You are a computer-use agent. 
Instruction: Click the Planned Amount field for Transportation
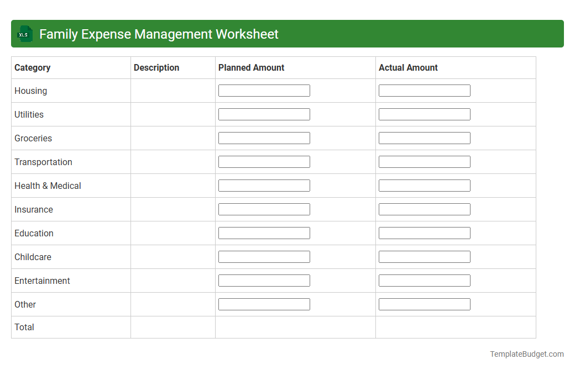(x=264, y=161)
